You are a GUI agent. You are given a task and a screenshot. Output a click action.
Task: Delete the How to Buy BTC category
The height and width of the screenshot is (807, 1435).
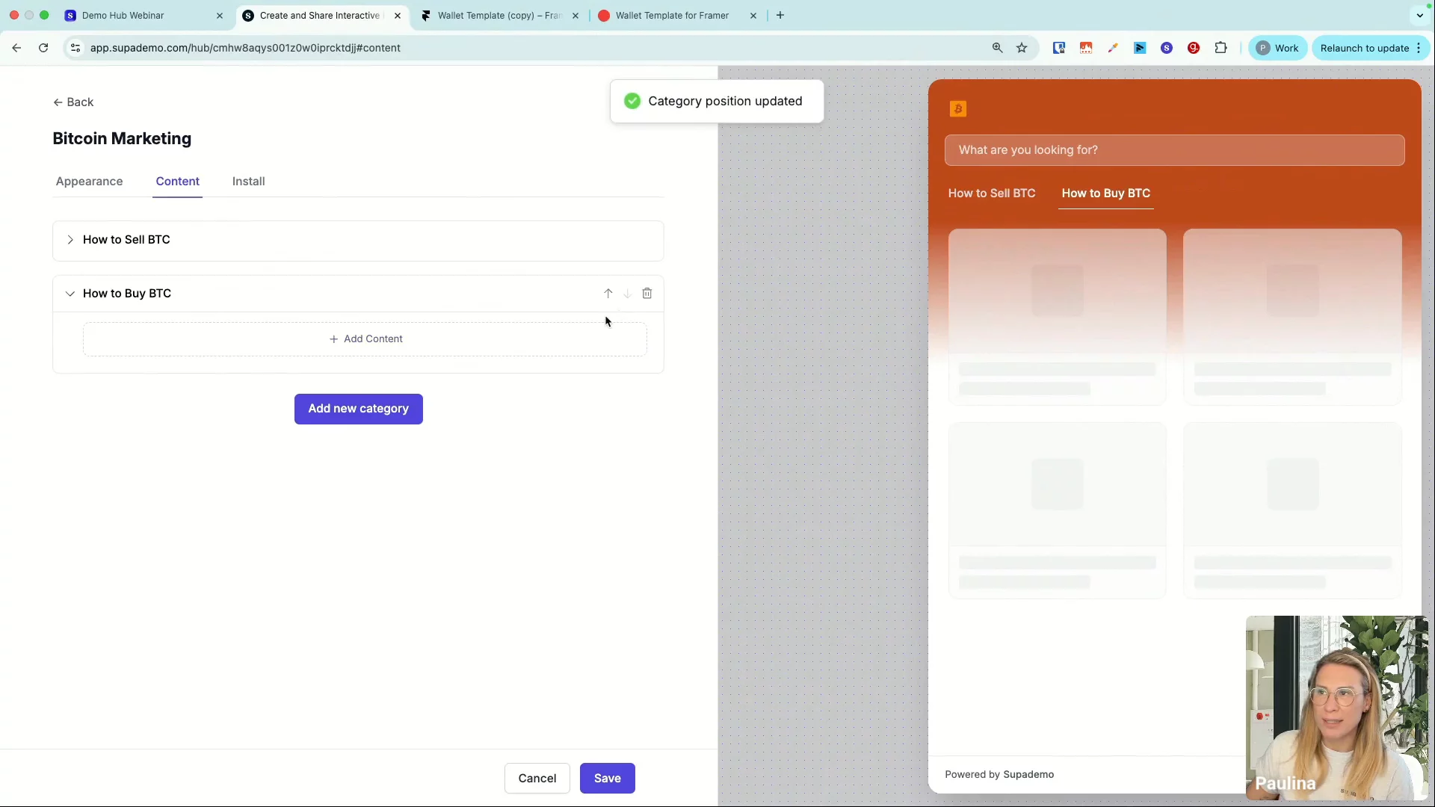647,294
